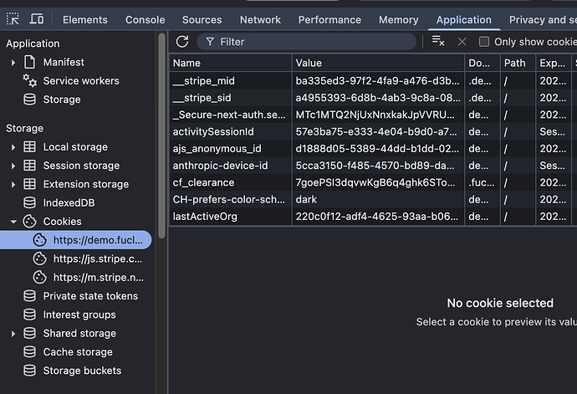Go to the Performance tab
Image resolution: width=577 pixels, height=394 pixels.
329,19
